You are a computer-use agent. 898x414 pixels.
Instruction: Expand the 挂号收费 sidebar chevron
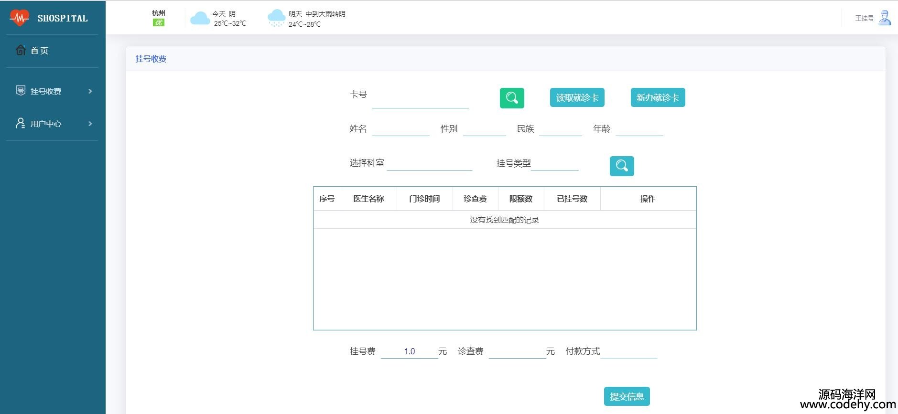coord(90,91)
